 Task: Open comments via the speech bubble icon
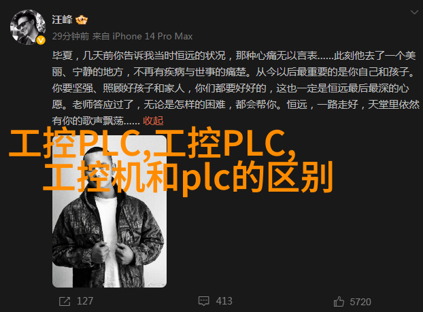(x=203, y=301)
